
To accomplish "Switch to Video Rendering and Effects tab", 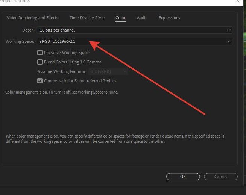I will pyautogui.click(x=32, y=18).
